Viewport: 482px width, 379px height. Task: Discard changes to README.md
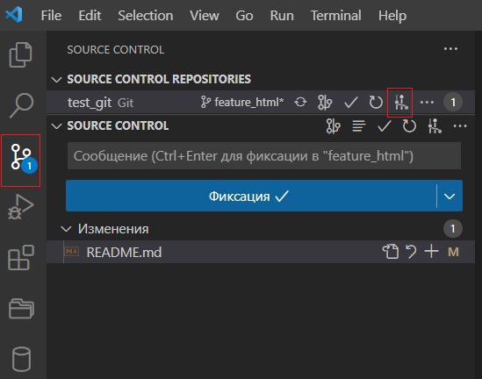click(x=411, y=252)
